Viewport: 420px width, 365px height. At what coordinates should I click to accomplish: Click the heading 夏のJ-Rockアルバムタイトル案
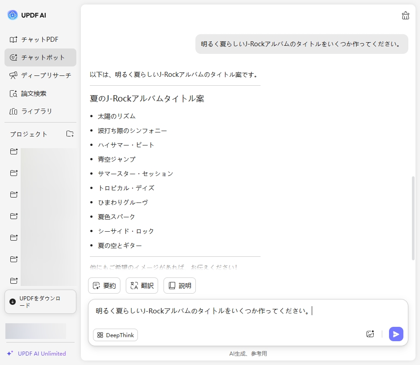[147, 99]
